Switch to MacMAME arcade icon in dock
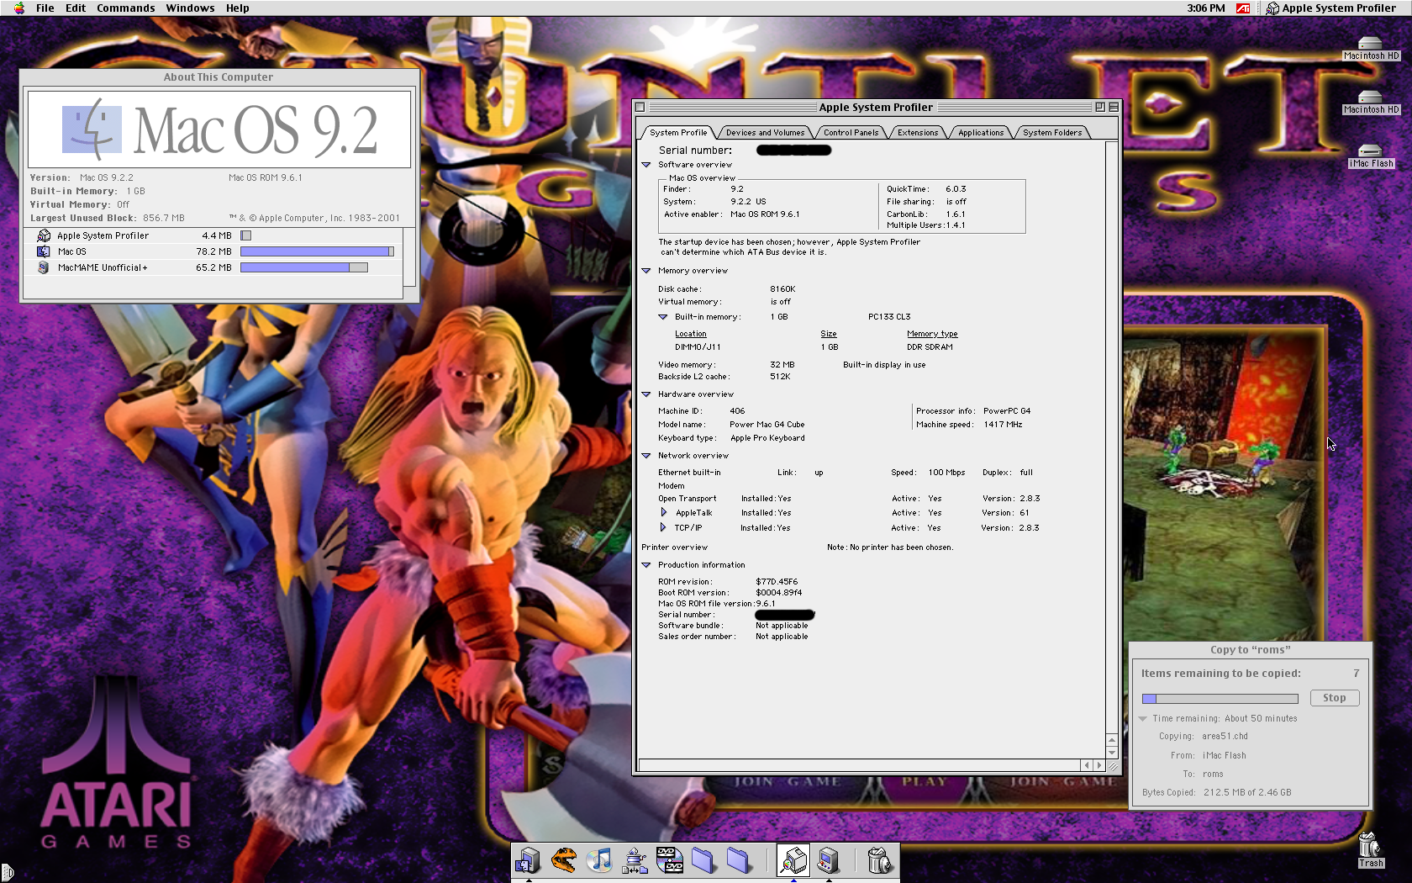Viewport: 1412px width, 883px height. [829, 860]
